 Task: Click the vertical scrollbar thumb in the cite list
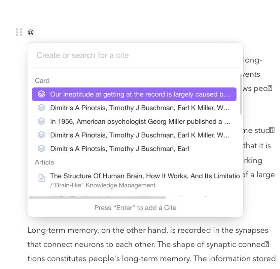(x=241, y=94)
